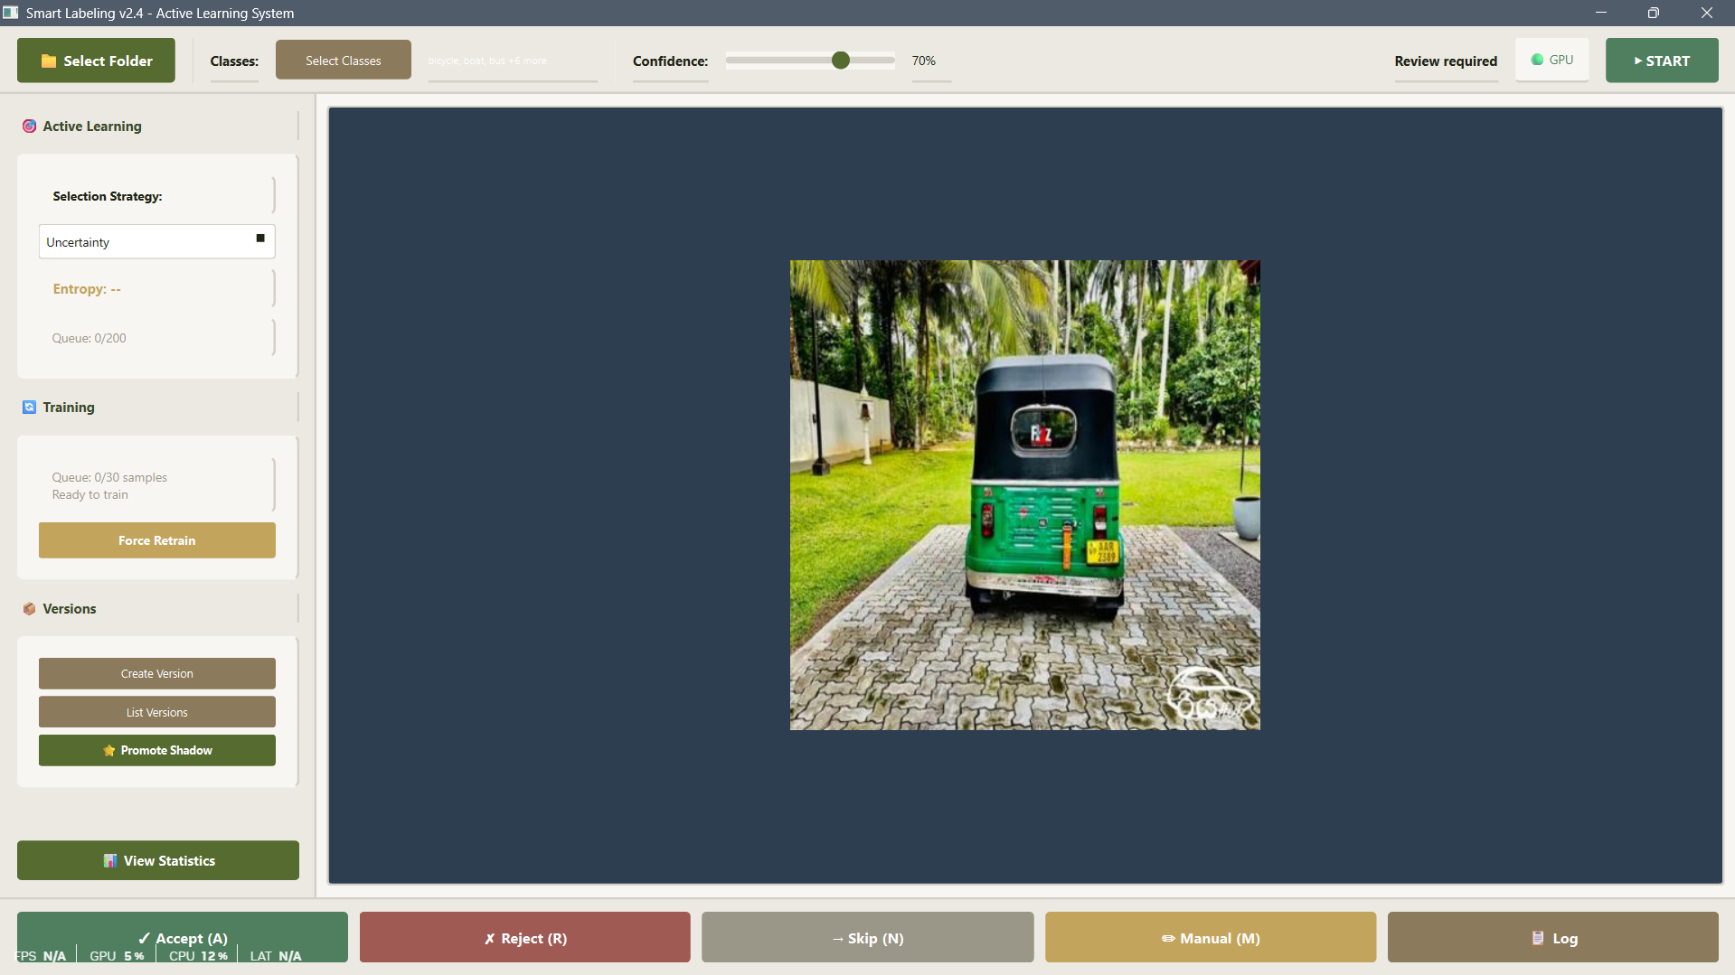Click the Select Folder button
This screenshot has width=1735, height=975.
[x=96, y=61]
